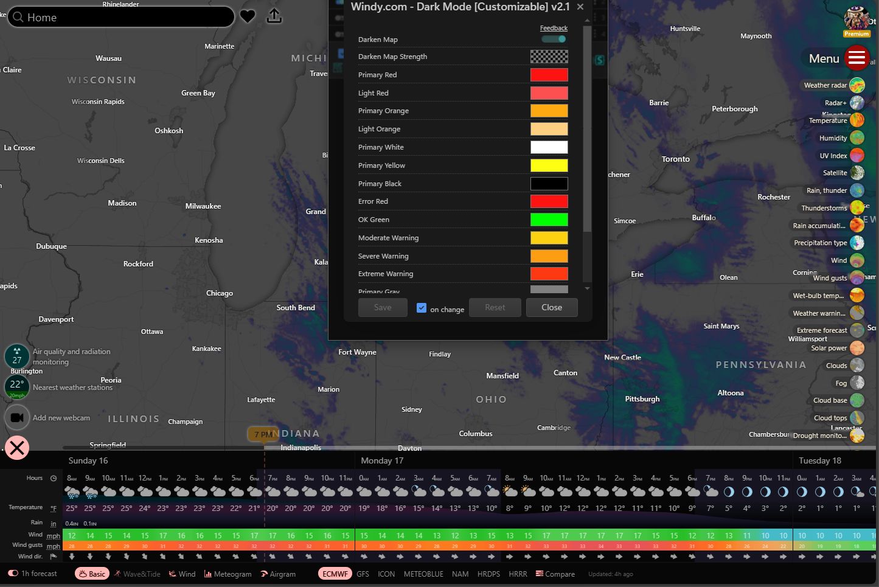Click the Compare models button

555,574
